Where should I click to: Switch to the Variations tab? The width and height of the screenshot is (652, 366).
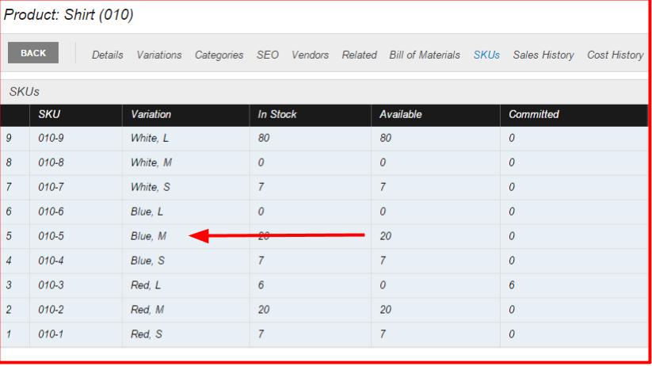tap(159, 55)
